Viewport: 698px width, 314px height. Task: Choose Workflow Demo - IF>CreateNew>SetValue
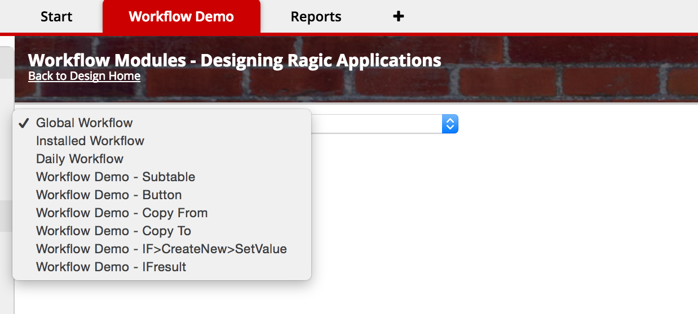pyautogui.click(x=162, y=249)
